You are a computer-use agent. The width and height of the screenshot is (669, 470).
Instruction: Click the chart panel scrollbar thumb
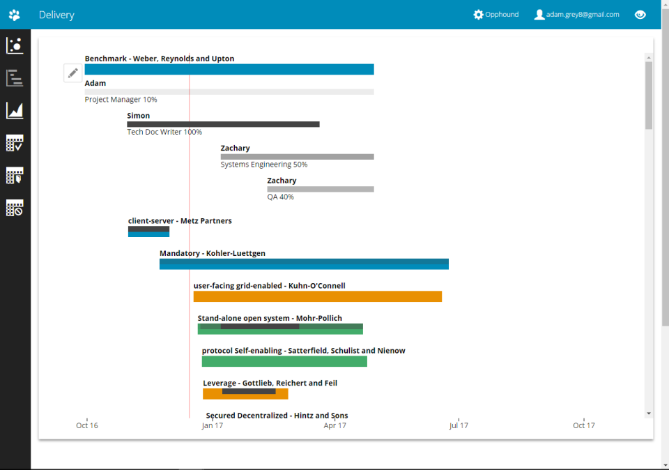tap(649, 96)
